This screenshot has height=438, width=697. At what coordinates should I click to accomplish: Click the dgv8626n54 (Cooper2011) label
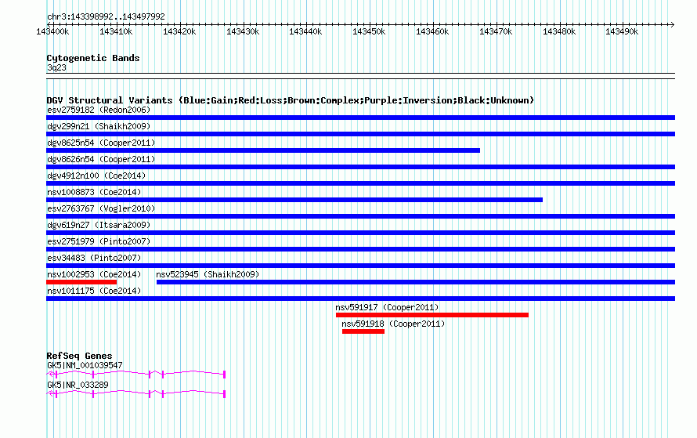coord(101,159)
